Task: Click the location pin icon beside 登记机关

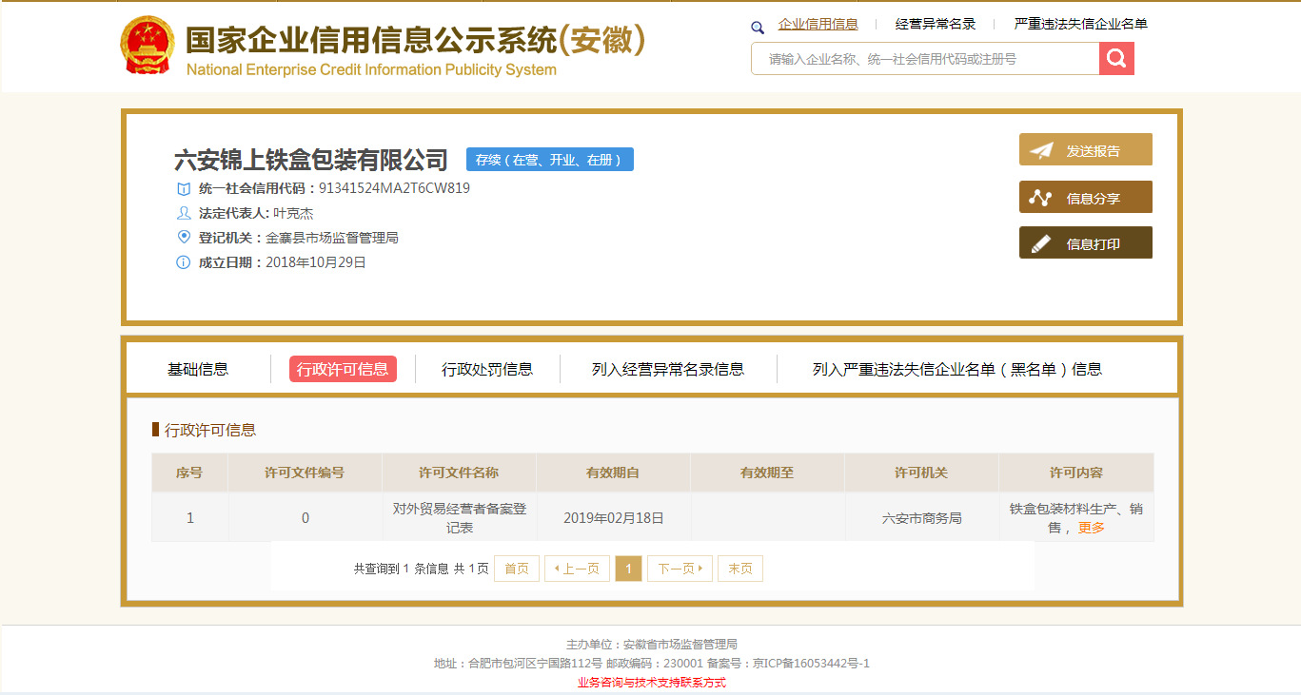Action: pos(184,237)
